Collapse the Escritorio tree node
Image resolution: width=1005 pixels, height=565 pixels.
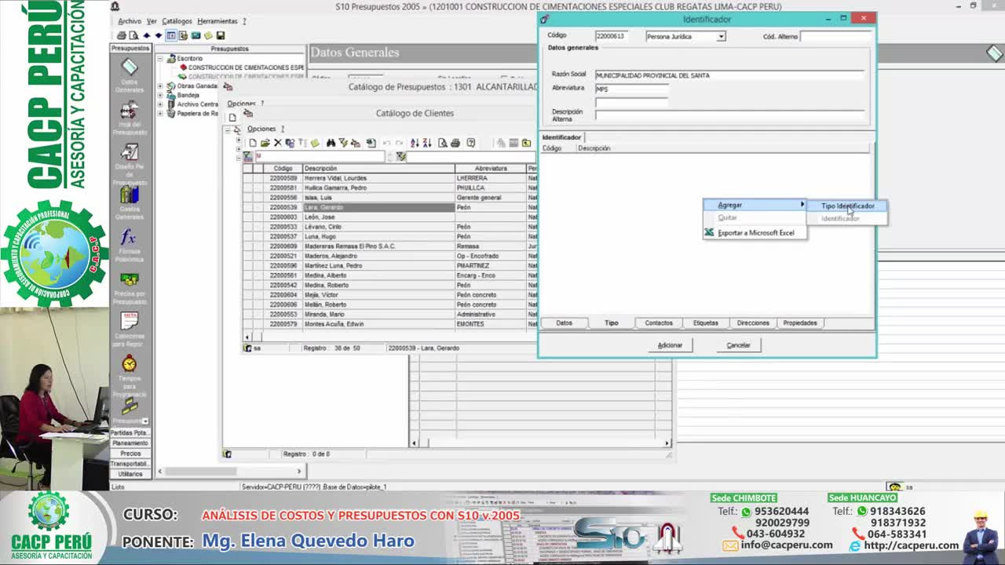coord(160,58)
